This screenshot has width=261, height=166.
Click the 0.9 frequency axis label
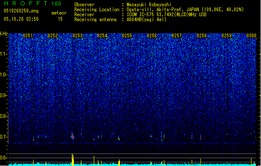[x=3, y=95]
